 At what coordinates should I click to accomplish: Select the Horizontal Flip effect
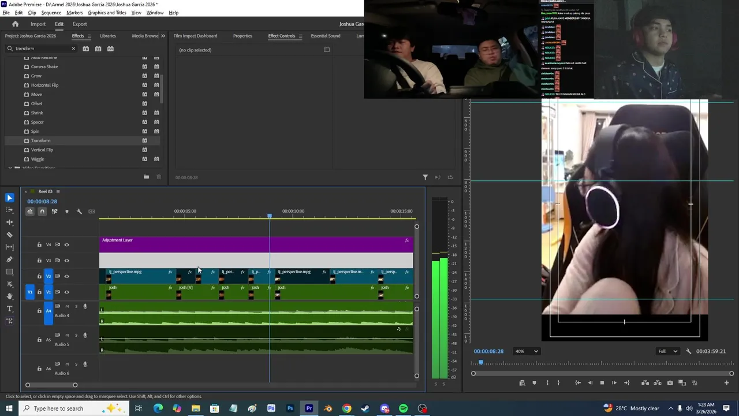44,85
